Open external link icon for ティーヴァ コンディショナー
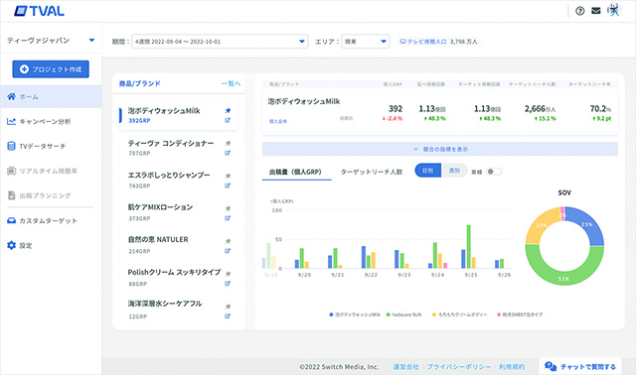The height and width of the screenshot is (375, 636). 228,153
